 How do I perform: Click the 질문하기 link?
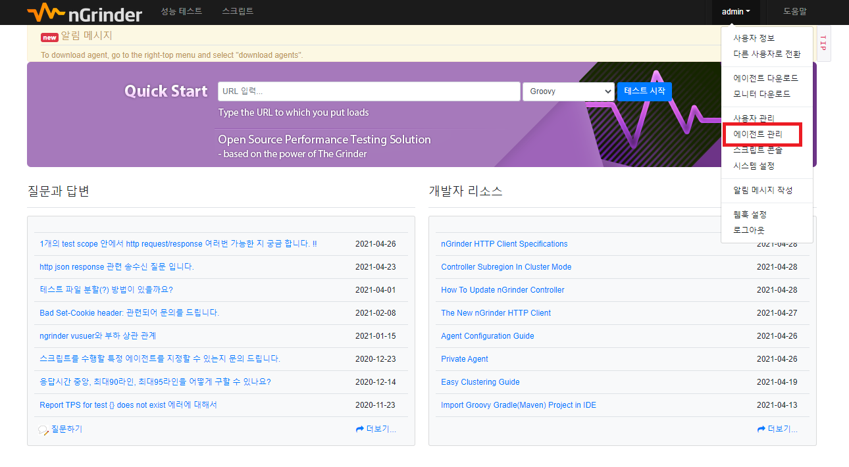[x=66, y=430]
